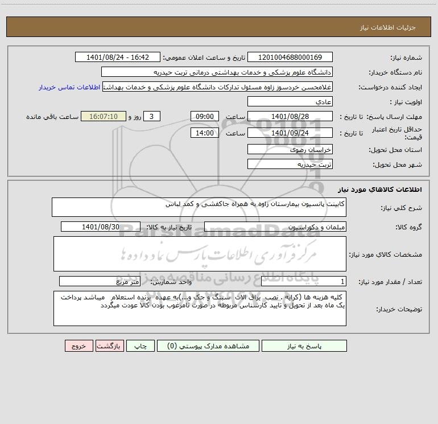Click the حداقل تاریخ اعتبار قیمت label
Image resolution: width=438 pixels, height=424 pixels.
click(397, 133)
